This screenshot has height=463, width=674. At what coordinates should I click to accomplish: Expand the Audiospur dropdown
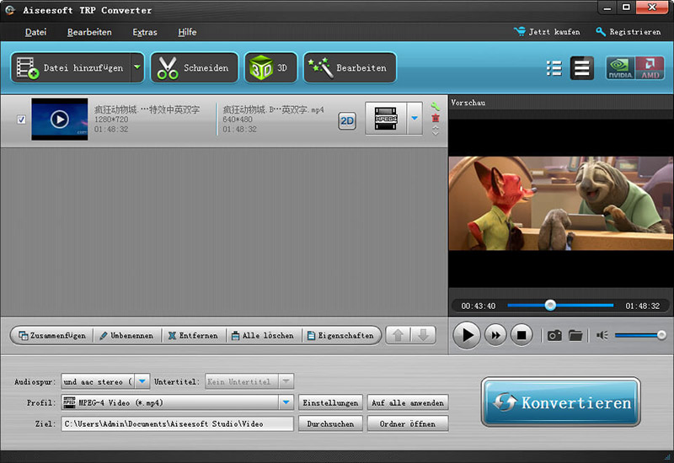click(x=142, y=381)
